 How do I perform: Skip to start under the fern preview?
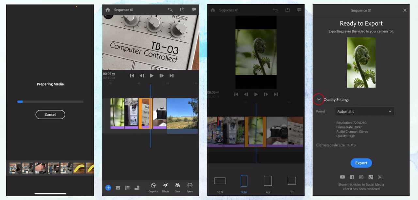[236, 94]
